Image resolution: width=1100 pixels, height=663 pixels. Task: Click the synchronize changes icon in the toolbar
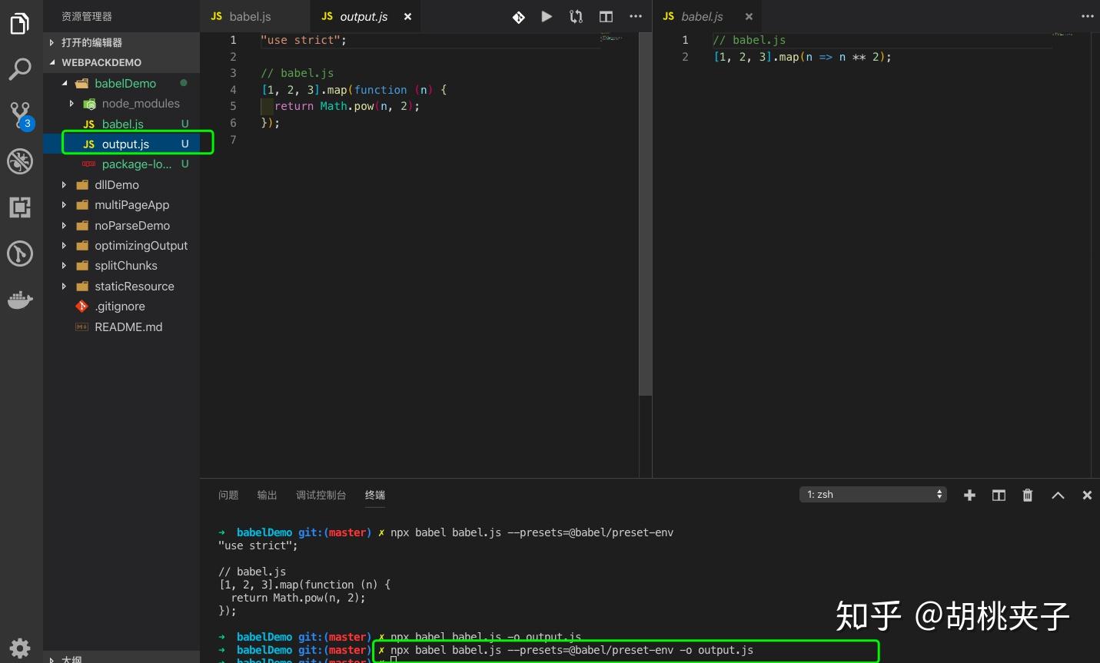coord(576,16)
